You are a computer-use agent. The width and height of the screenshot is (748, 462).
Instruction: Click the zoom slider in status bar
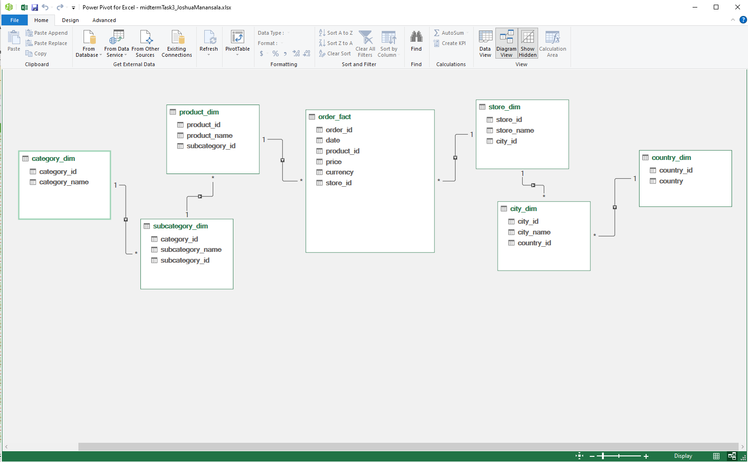point(619,456)
